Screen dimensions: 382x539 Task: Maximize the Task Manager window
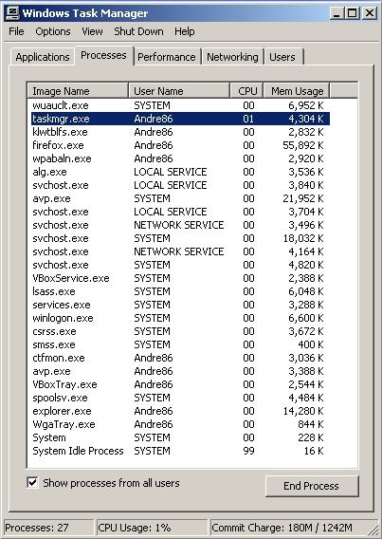(x=352, y=13)
